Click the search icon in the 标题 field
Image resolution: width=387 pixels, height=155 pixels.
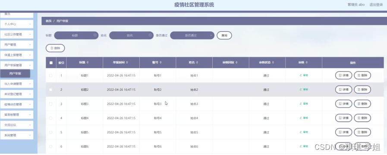(x=95, y=35)
